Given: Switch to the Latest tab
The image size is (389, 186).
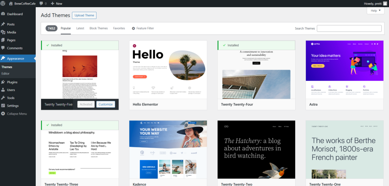Looking at the screenshot, I should (x=80, y=28).
